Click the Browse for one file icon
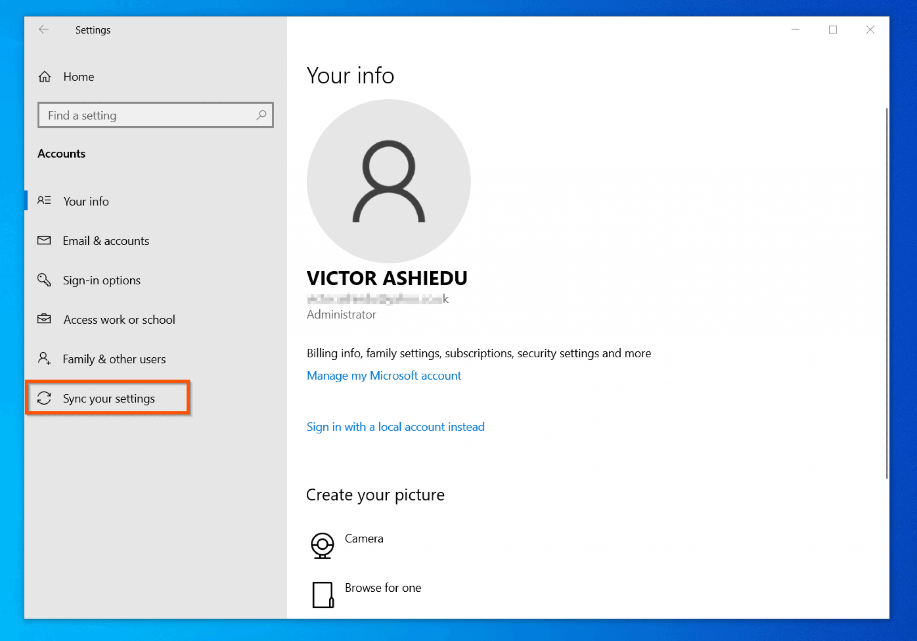 tap(323, 594)
